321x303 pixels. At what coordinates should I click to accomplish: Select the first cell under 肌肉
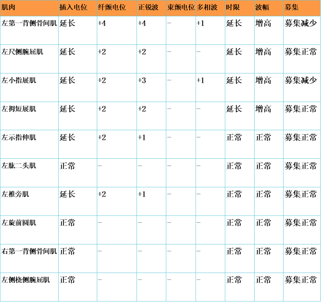pyautogui.click(x=29, y=32)
